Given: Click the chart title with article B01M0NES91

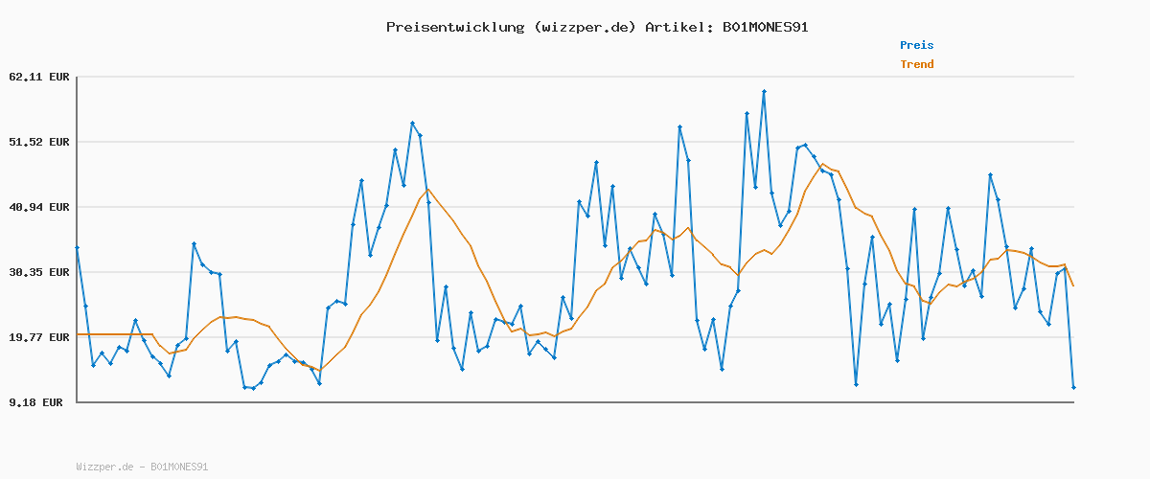Looking at the screenshot, I should (597, 27).
